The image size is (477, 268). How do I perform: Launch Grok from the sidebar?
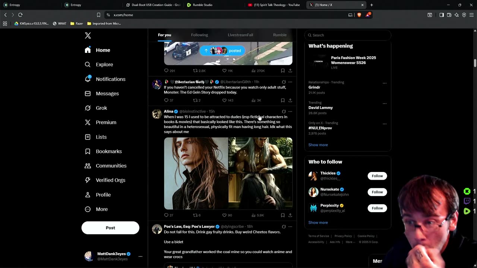point(96,108)
